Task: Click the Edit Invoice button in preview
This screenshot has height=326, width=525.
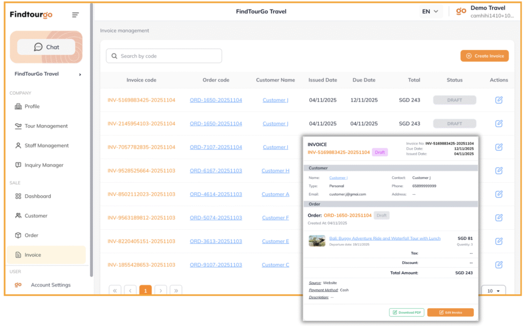Action: 450,312
